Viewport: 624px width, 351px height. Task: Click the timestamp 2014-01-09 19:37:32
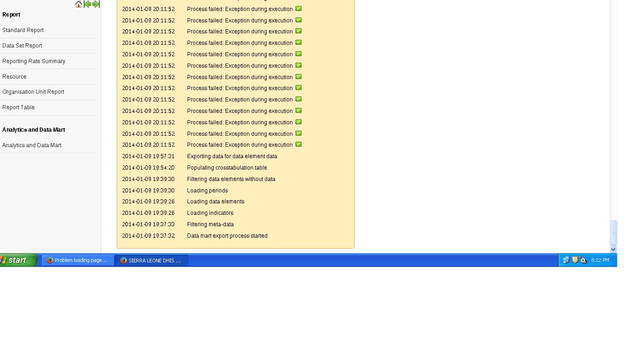point(148,236)
